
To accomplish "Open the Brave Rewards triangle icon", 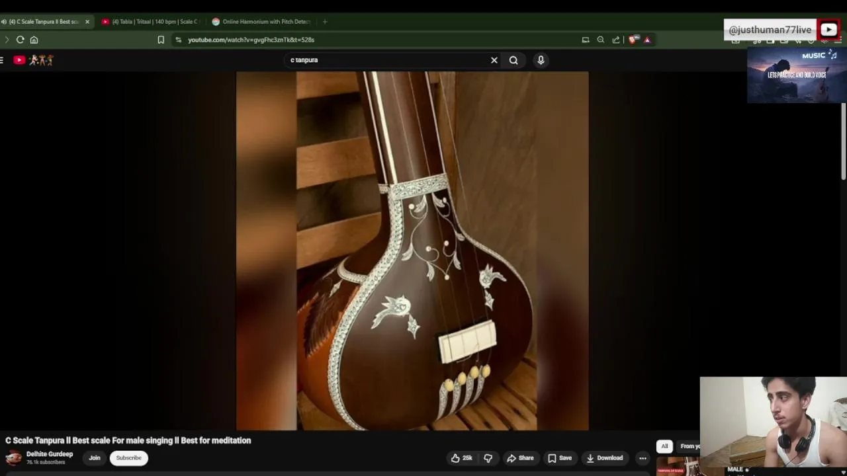I will [x=647, y=40].
